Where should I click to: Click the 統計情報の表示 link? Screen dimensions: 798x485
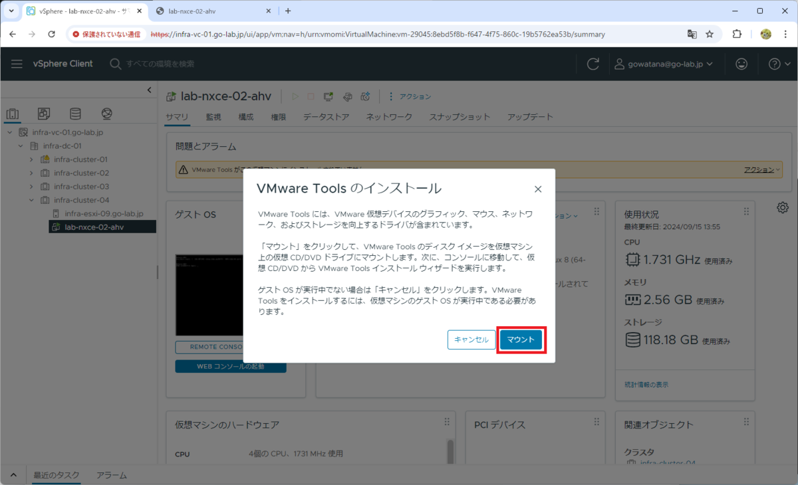[646, 385]
